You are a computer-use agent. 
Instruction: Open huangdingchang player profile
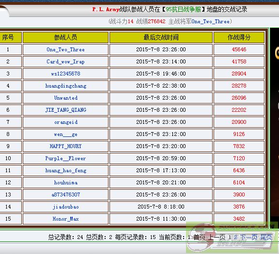click(x=66, y=86)
